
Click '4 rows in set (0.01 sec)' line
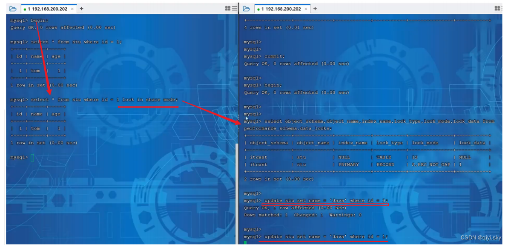279,28
